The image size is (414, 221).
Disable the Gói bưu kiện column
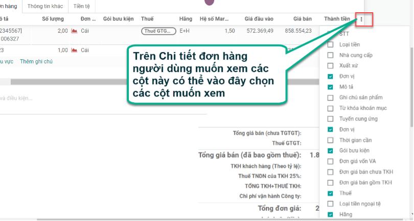(x=330, y=151)
